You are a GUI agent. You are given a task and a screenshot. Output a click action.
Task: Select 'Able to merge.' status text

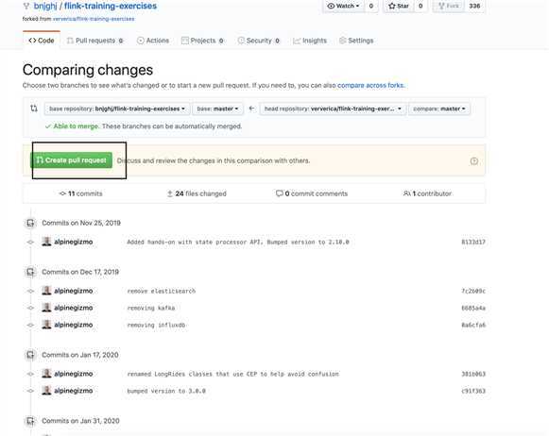click(x=76, y=126)
